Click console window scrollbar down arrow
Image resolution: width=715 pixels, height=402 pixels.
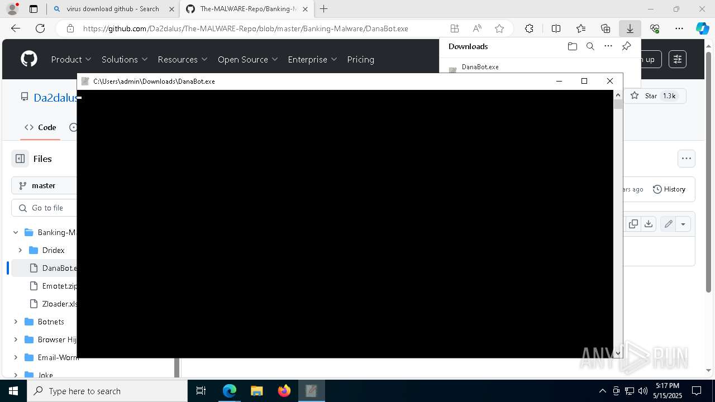618,353
